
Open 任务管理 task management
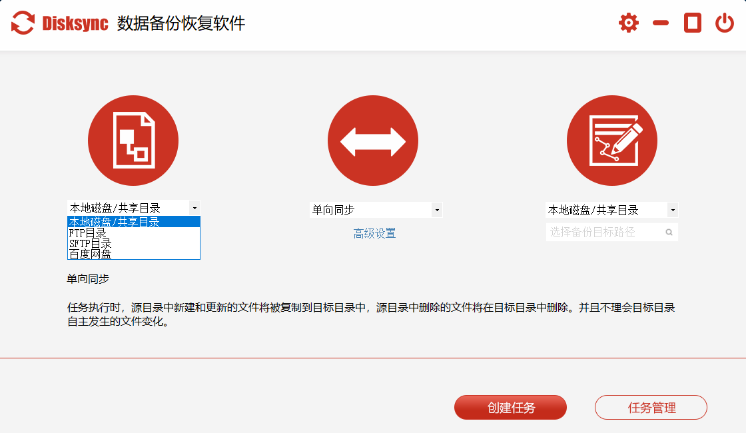[651, 407]
